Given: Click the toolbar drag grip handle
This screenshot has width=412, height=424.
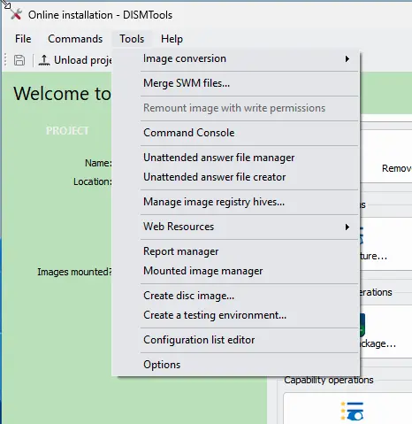Looking at the screenshot, I should pyautogui.click(x=5, y=60).
